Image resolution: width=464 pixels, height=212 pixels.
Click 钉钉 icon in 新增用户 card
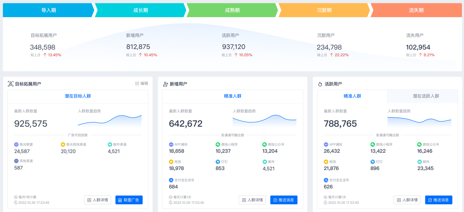coord(218,162)
